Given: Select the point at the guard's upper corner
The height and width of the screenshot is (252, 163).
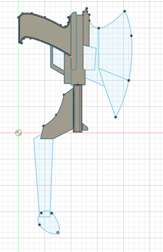Looking at the screenshot, I should (x=64, y=95).
